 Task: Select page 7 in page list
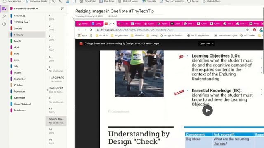(56, 69)
